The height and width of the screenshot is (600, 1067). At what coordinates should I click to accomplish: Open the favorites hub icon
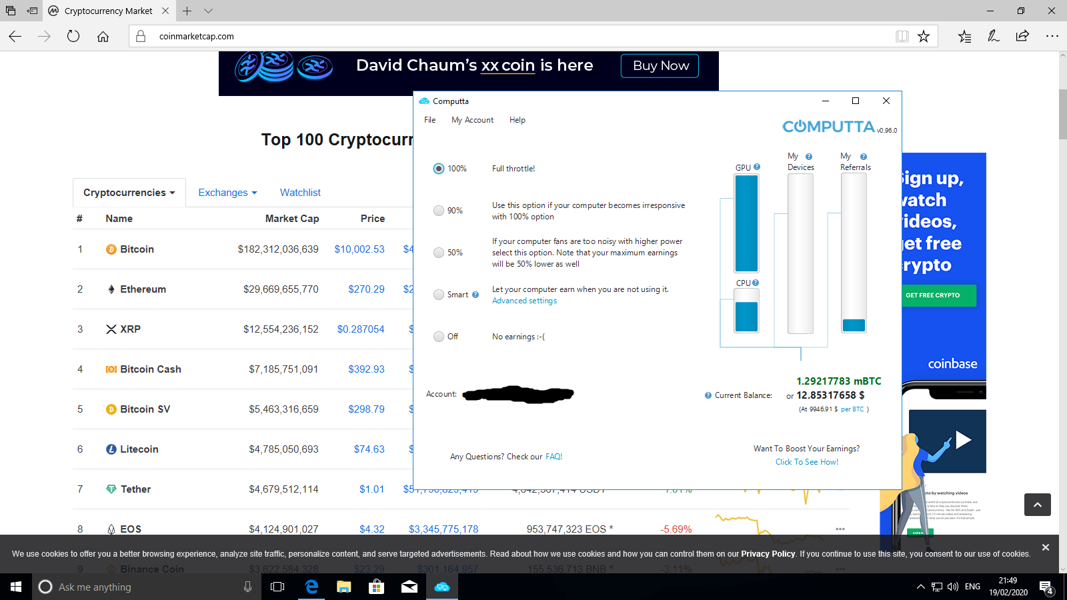(965, 36)
